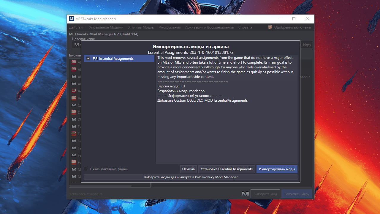This screenshot has height=214, width=380.
Task: Expand the Инструменты menu
Action: tap(170, 27)
